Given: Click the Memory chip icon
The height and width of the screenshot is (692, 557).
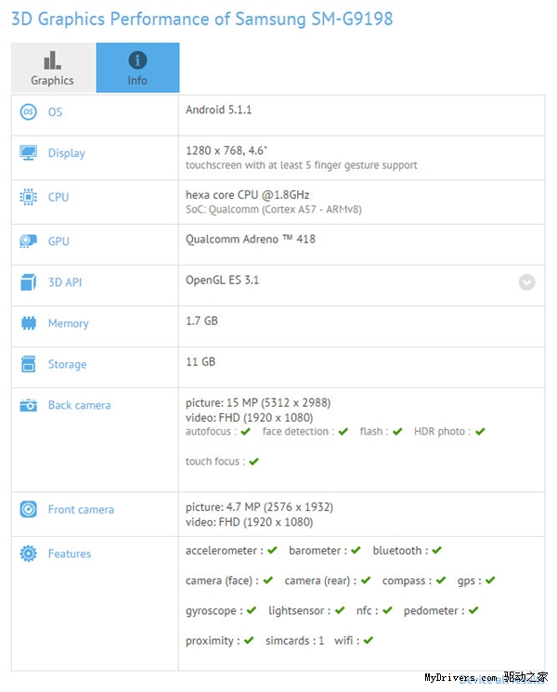Looking at the screenshot, I should tap(28, 323).
